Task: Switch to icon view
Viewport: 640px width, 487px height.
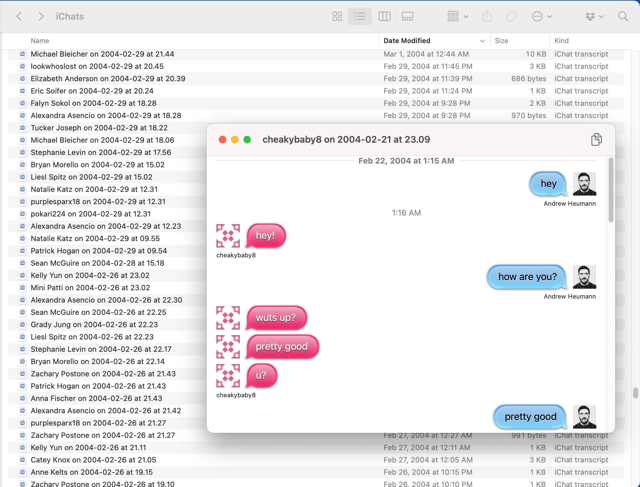Action: tap(337, 16)
